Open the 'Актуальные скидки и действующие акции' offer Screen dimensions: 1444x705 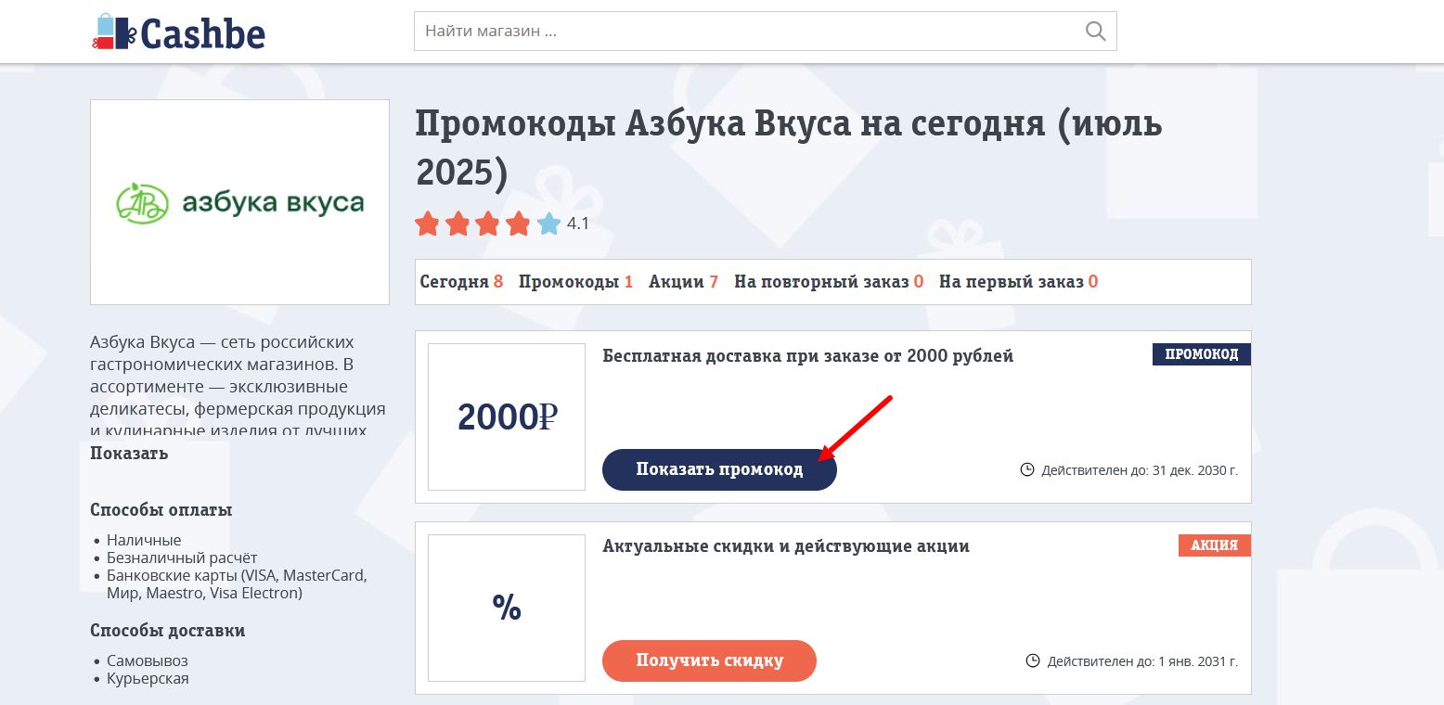(786, 546)
